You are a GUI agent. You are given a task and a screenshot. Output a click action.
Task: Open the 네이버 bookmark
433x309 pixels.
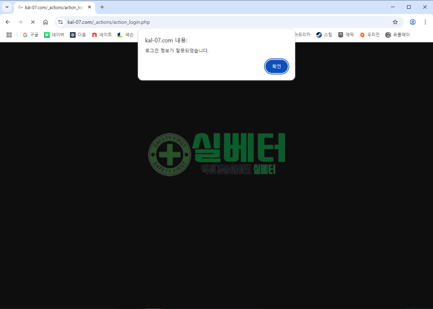(x=54, y=35)
